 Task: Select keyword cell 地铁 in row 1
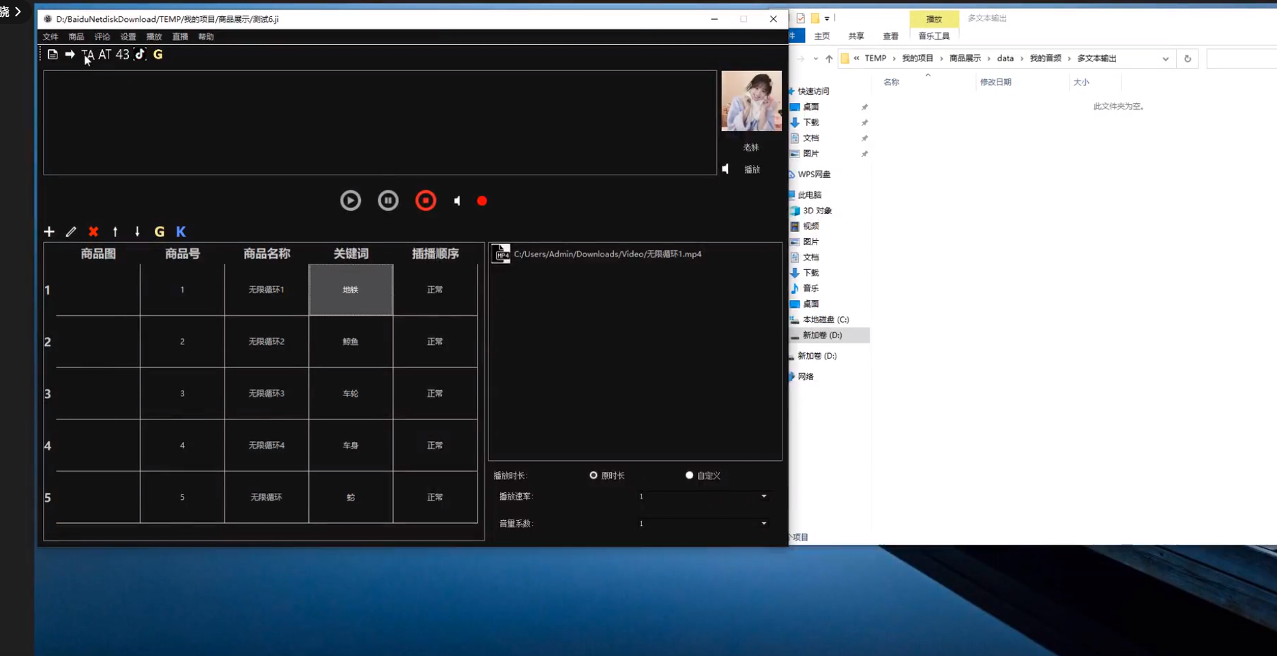point(351,290)
